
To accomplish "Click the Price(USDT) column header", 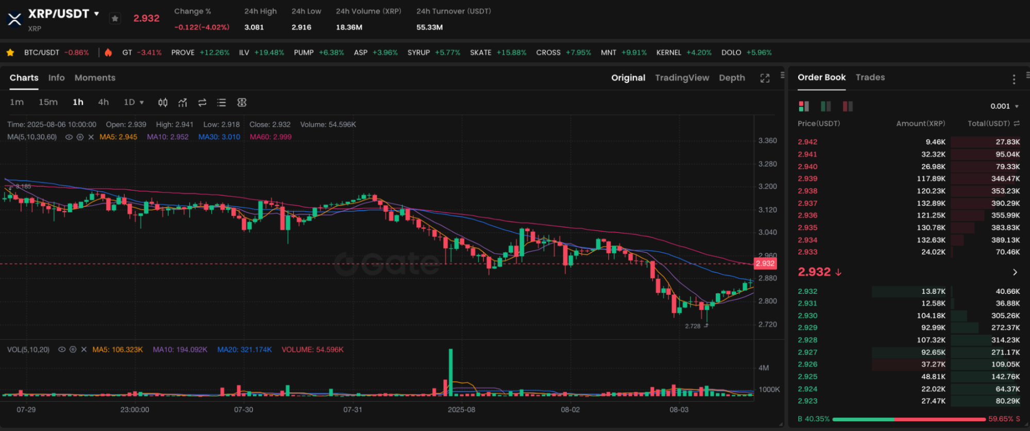I will coord(819,124).
